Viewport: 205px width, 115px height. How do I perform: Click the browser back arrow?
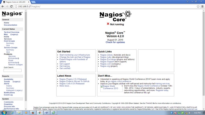pyautogui.click(x=3, y=6)
